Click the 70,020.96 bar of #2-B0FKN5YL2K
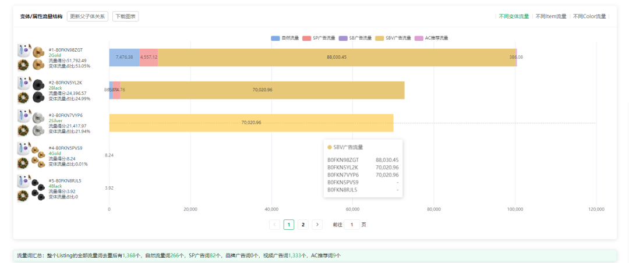Image resolution: width=629 pixels, height=263 pixels. (262, 90)
